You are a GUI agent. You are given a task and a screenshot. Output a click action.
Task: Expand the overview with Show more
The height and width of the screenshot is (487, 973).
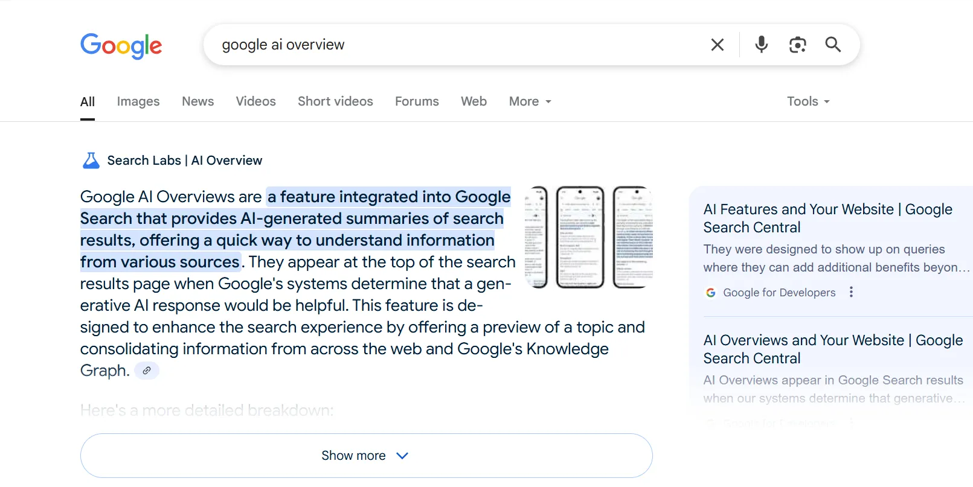point(366,456)
